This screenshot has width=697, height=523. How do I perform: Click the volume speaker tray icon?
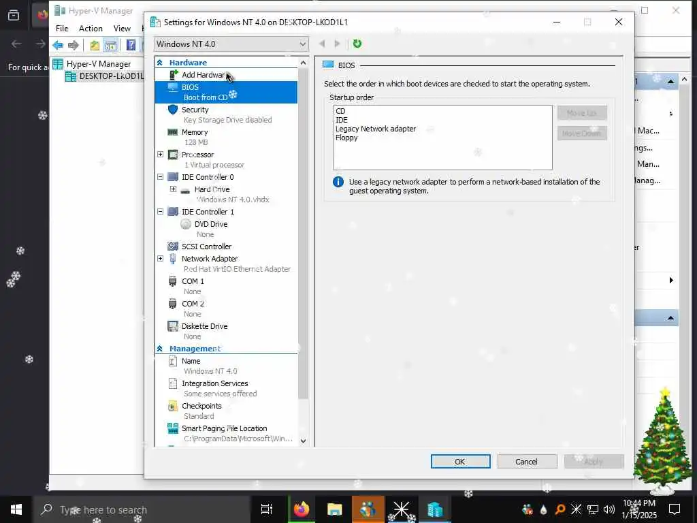coord(609,509)
